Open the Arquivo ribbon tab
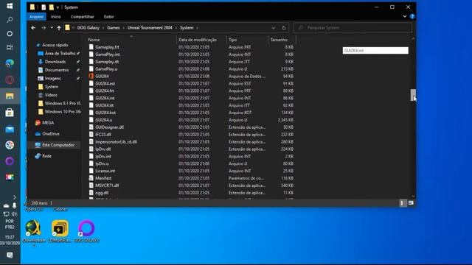The image size is (472, 265). [36, 16]
